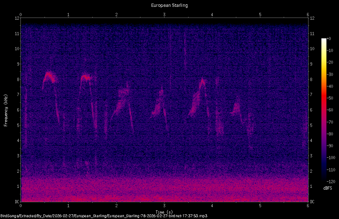Select the DC label on the left frequency axis
The height and width of the screenshot is (219, 339).
pyautogui.click(x=17, y=201)
